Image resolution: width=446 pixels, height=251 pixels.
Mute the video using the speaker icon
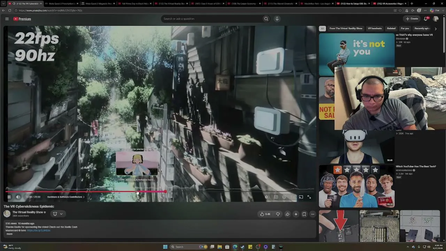pos(18,197)
